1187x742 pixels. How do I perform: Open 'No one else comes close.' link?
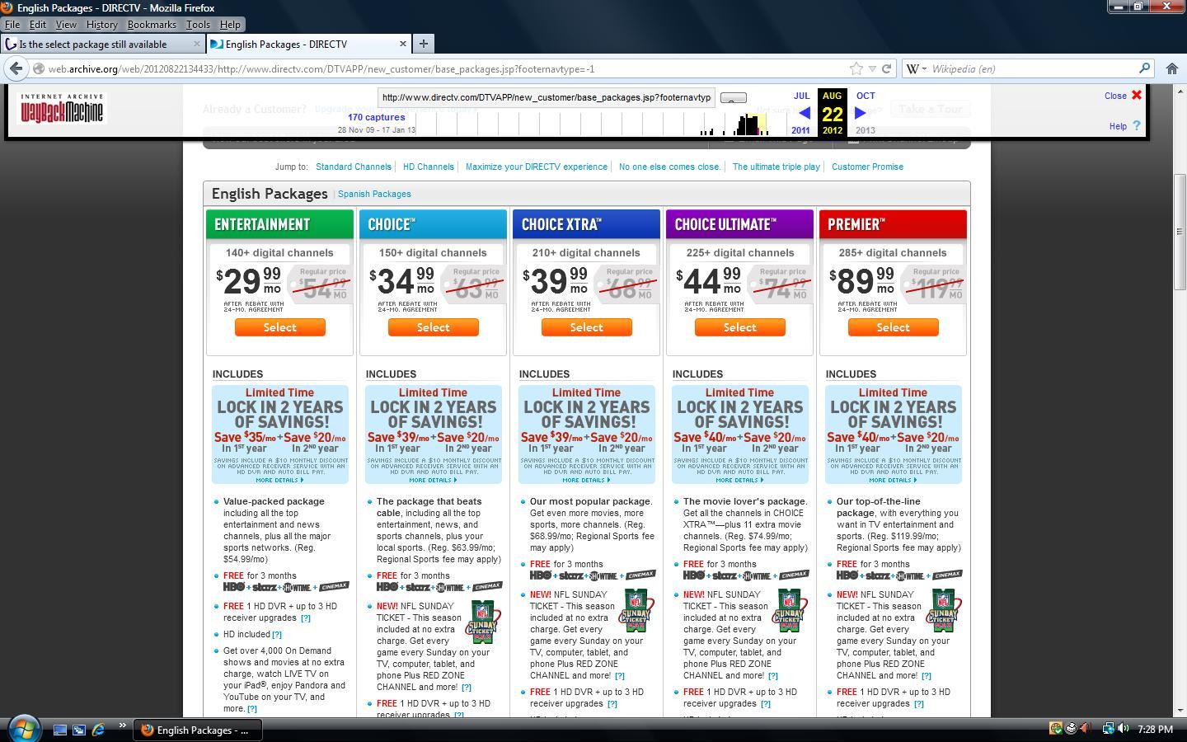coord(670,167)
